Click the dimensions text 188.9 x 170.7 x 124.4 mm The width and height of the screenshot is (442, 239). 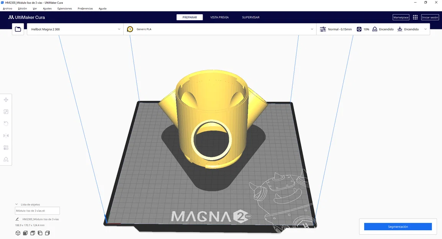(29, 225)
